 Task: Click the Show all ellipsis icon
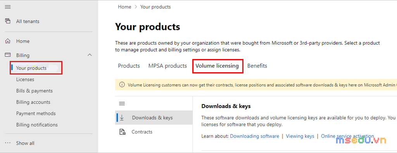[8, 143]
